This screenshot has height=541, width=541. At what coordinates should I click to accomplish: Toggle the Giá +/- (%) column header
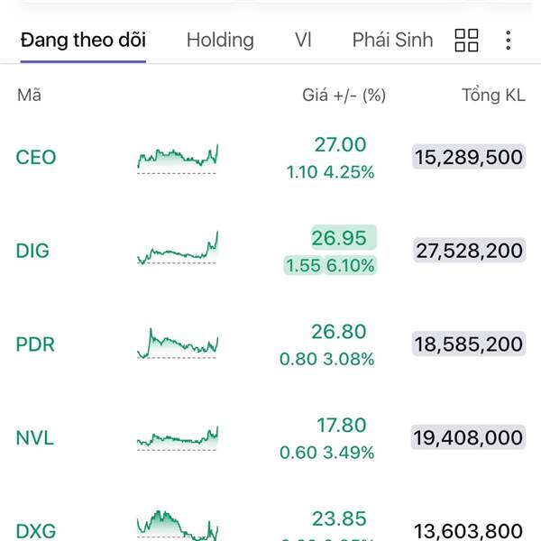point(344,96)
